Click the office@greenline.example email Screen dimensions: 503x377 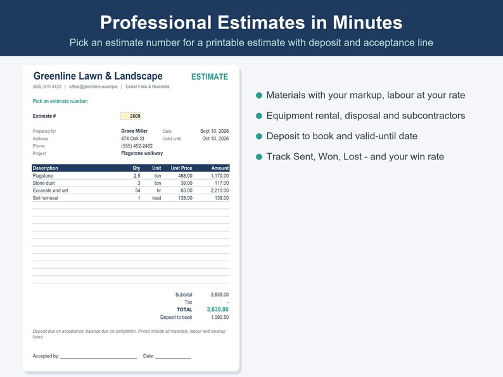pyautogui.click(x=93, y=87)
